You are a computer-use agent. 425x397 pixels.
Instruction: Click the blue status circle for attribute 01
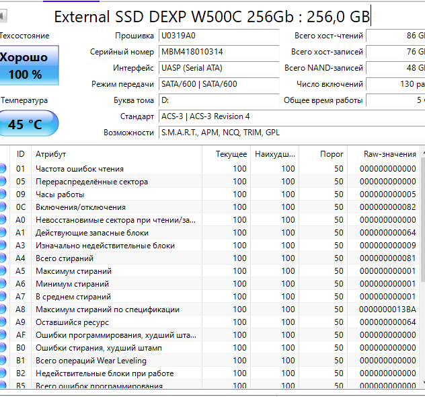coord(3,169)
